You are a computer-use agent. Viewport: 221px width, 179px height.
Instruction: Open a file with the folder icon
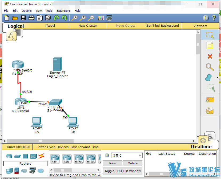point(15,18)
